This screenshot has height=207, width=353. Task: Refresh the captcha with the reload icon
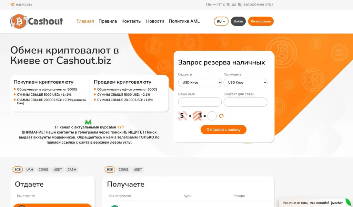221,116
